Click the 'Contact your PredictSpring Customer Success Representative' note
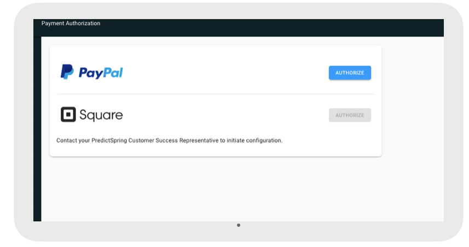This screenshot has width=469, height=247. (x=169, y=140)
